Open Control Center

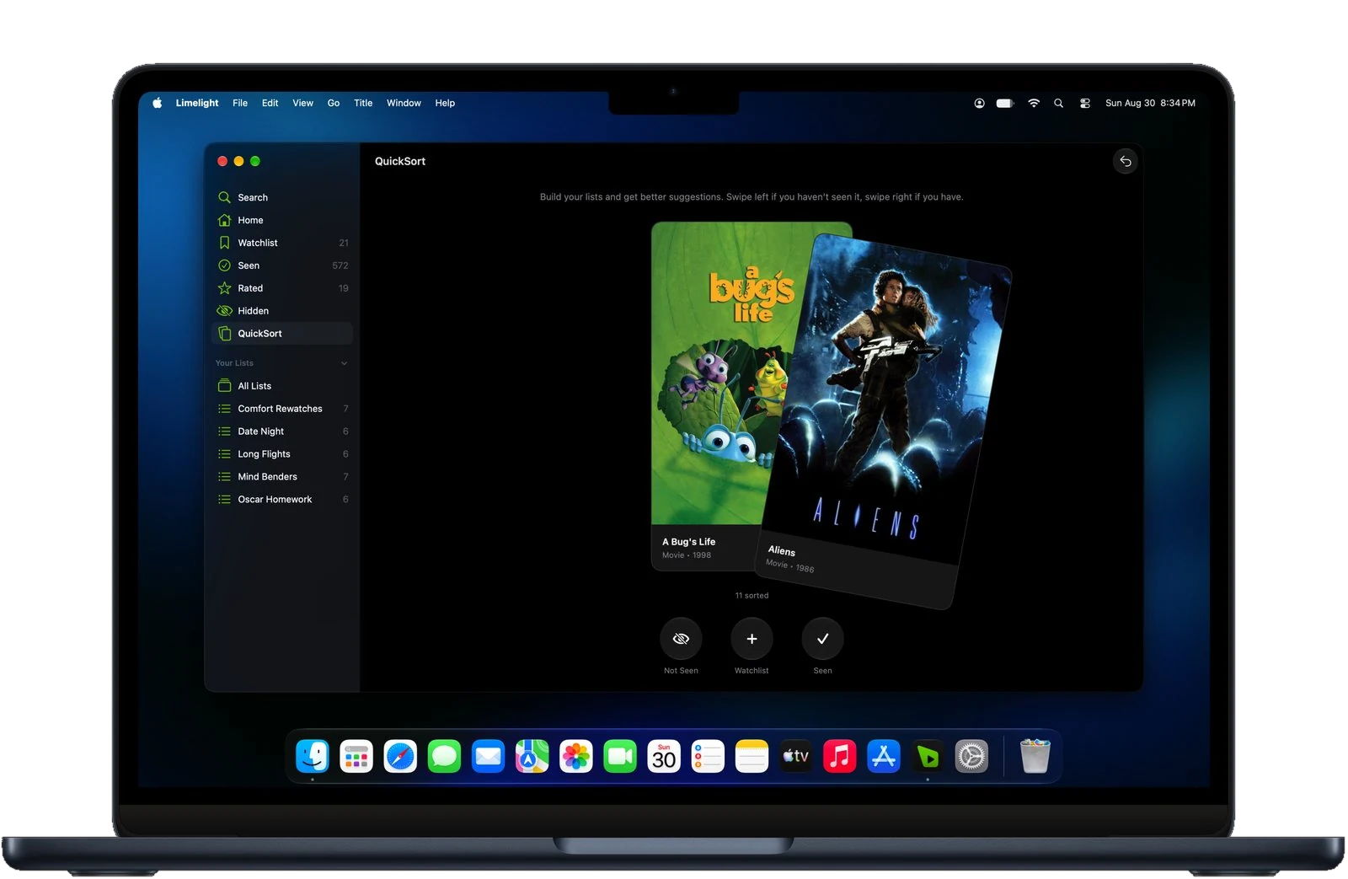[x=1085, y=103]
